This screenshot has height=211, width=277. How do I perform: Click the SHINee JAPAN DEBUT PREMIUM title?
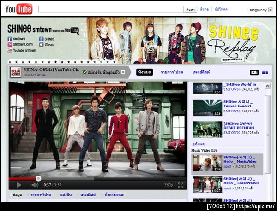pyautogui.click(x=239, y=126)
